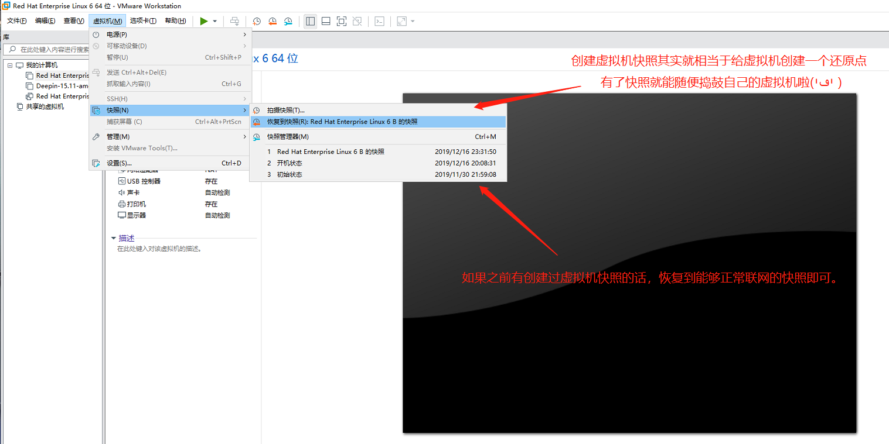Image resolution: width=889 pixels, height=444 pixels.
Task: Click the stretch guest display icon
Action: coord(401,21)
